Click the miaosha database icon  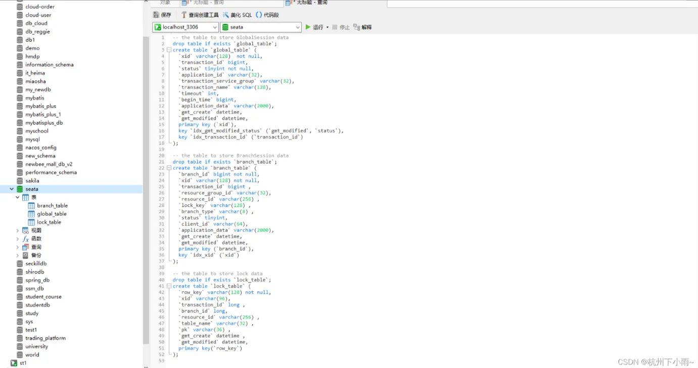[x=20, y=81]
